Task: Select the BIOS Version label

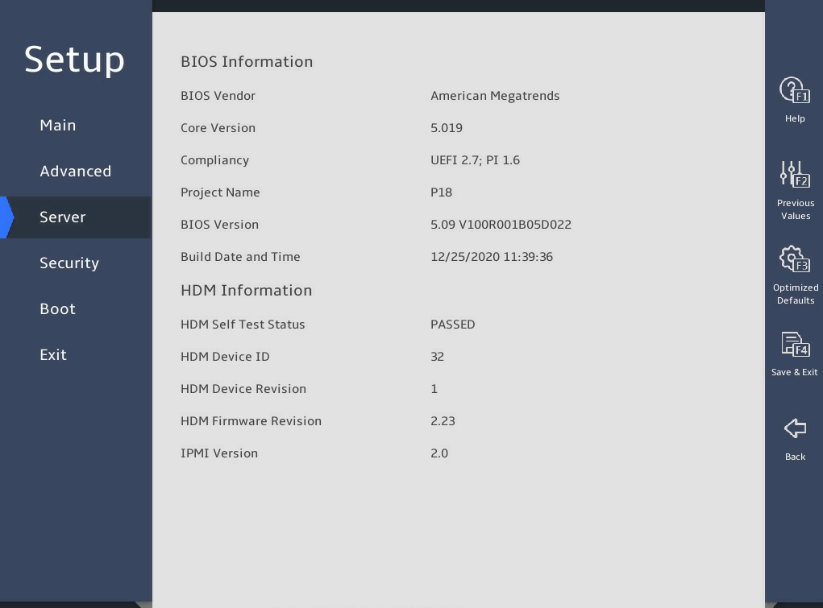Action: [x=219, y=225]
